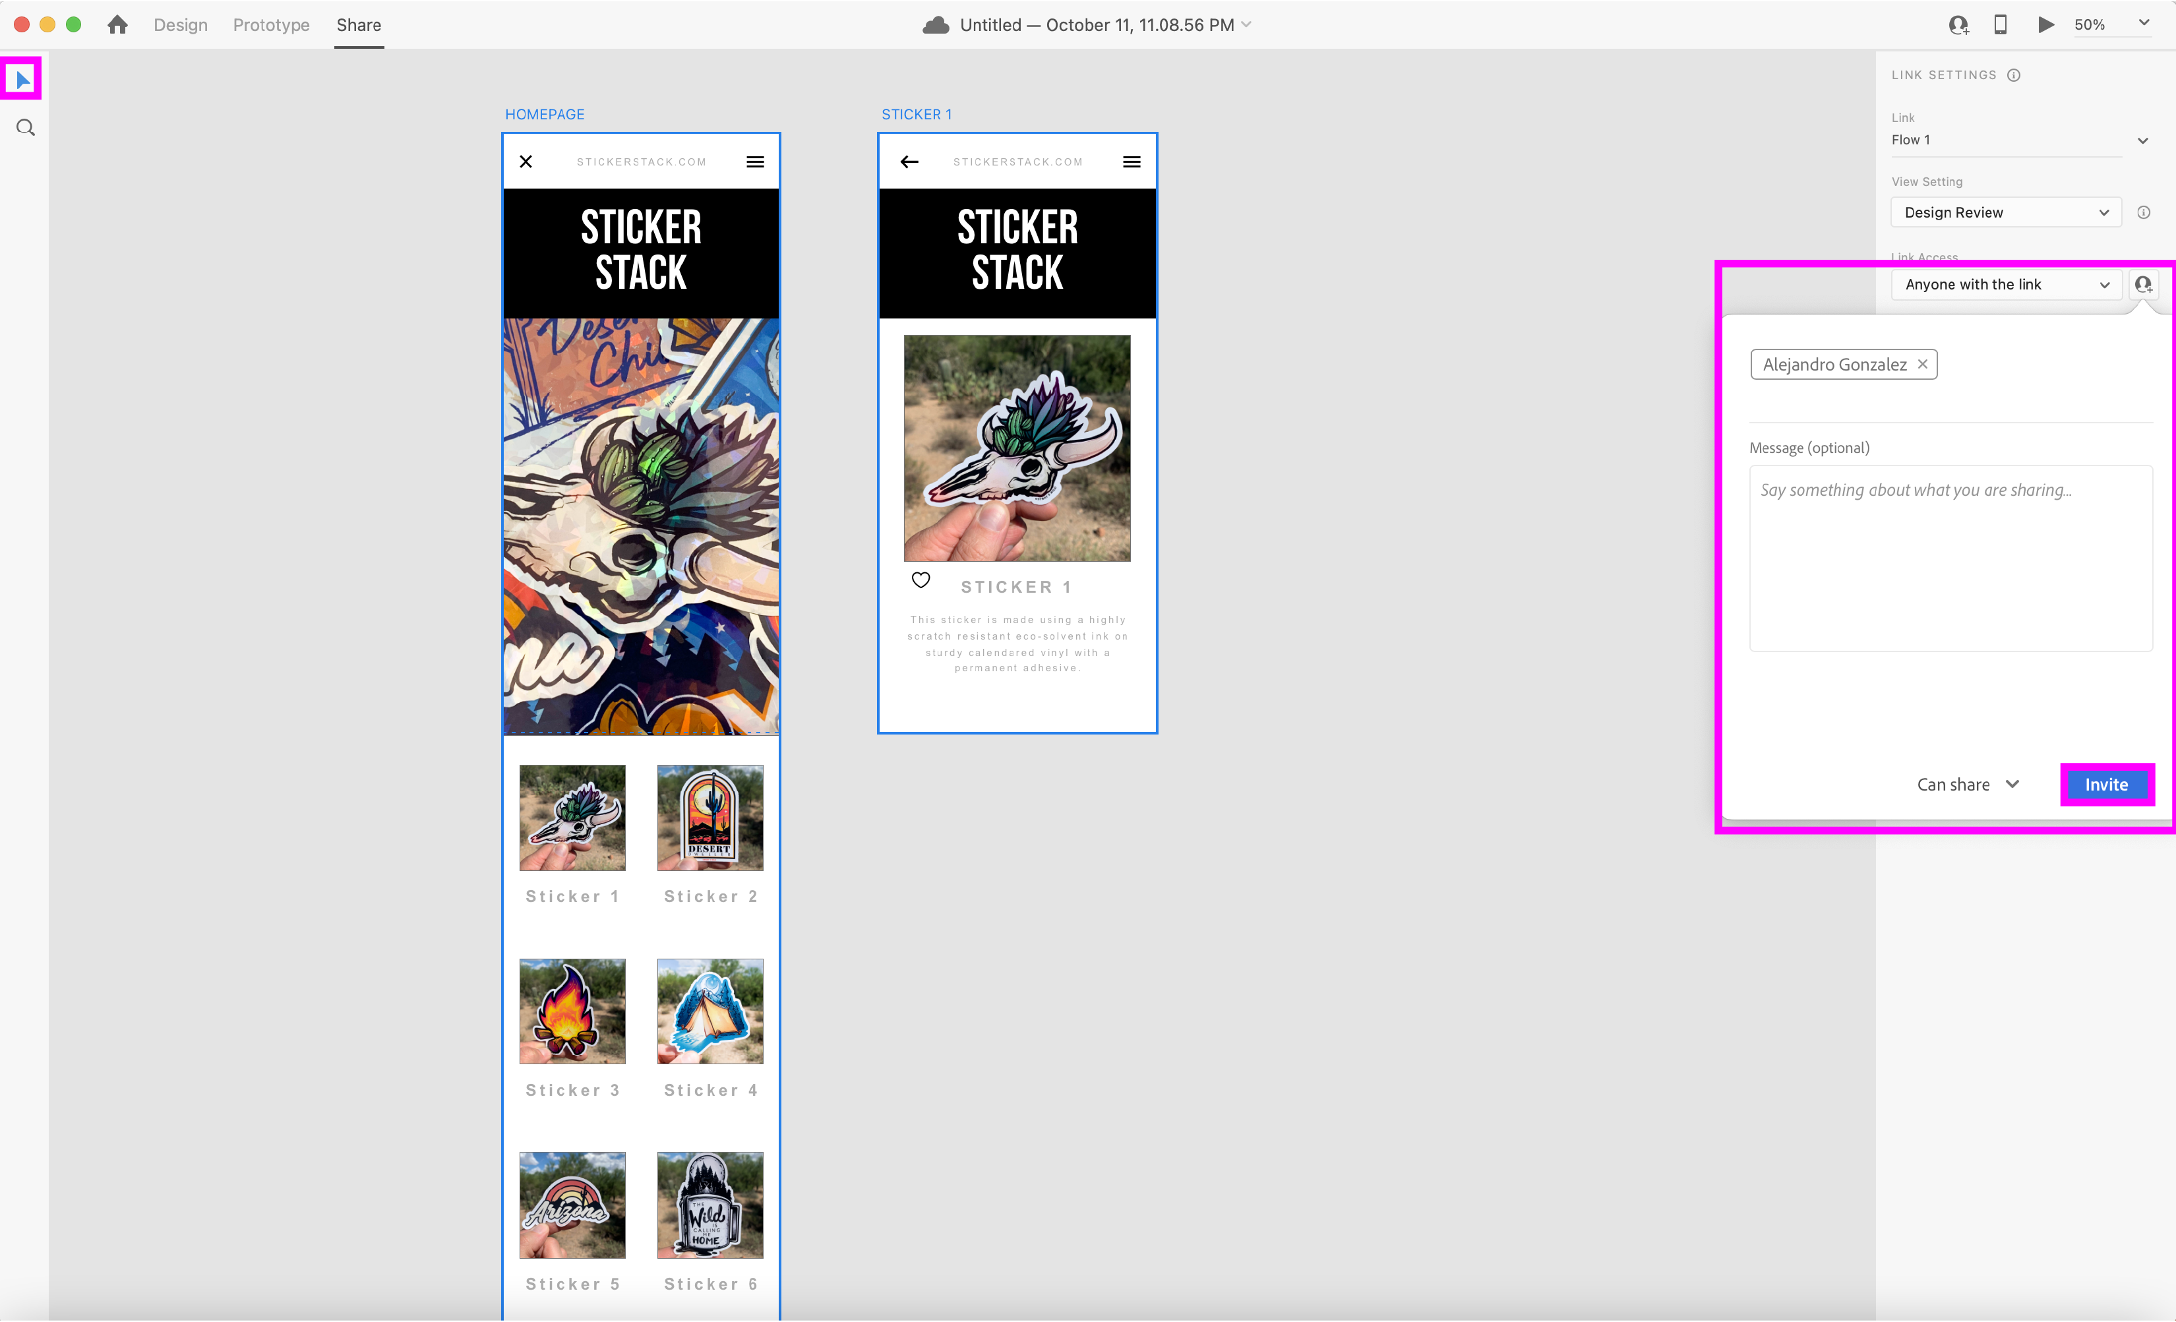Toggle the heart favorite icon on Sticker 1

pos(921,580)
